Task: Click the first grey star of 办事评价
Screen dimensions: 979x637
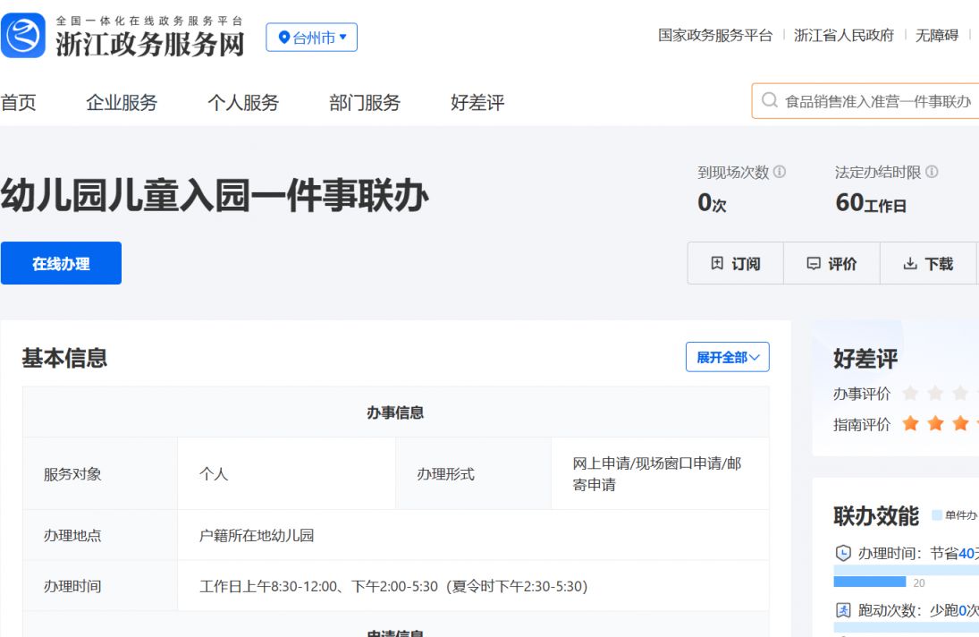Action: click(x=910, y=393)
